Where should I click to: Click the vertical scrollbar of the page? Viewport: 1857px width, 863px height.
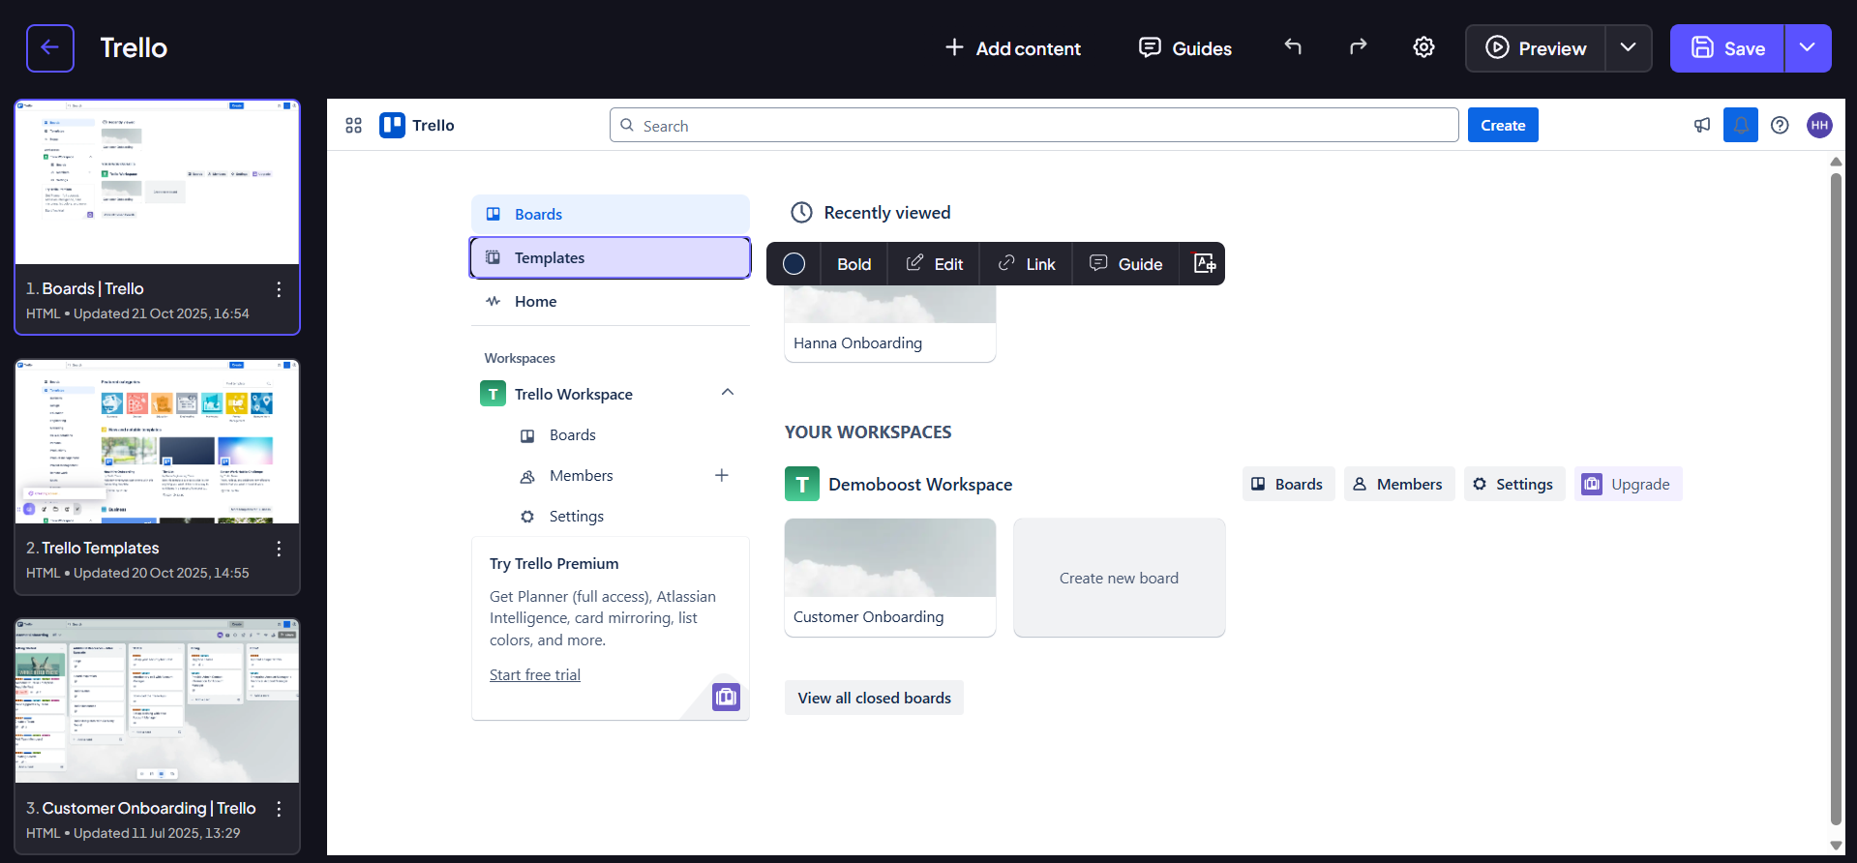[x=1836, y=500]
